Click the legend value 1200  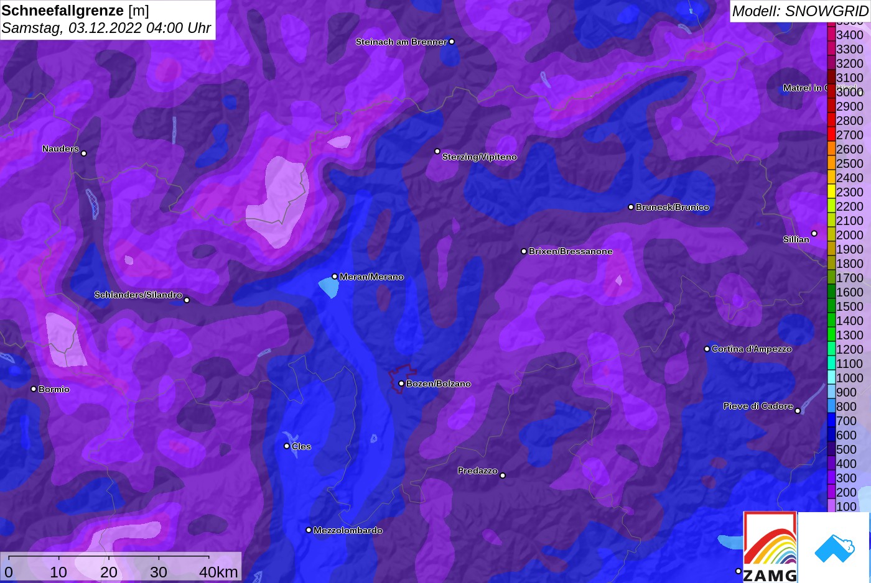click(x=850, y=349)
